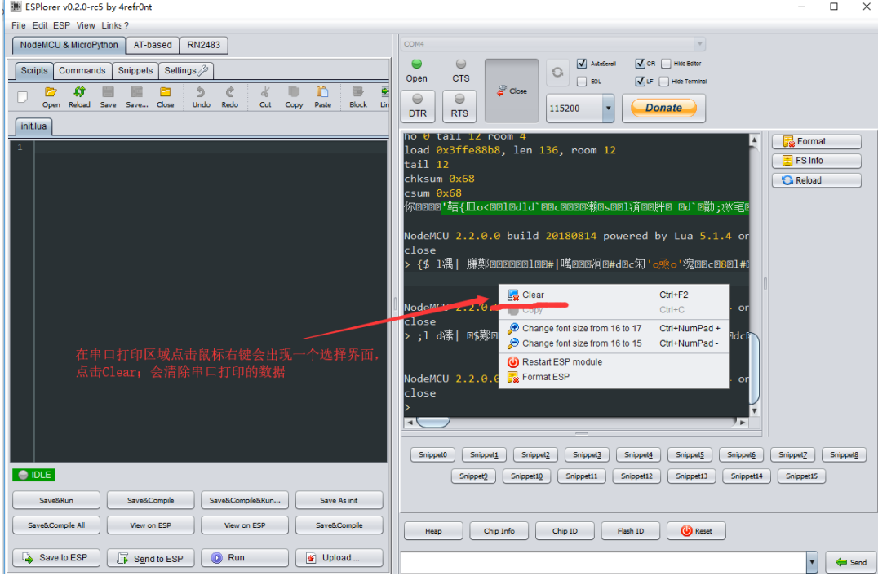Viewport: 878px width, 576px height.
Task: Expand the command input history dropdown
Action: (812, 562)
